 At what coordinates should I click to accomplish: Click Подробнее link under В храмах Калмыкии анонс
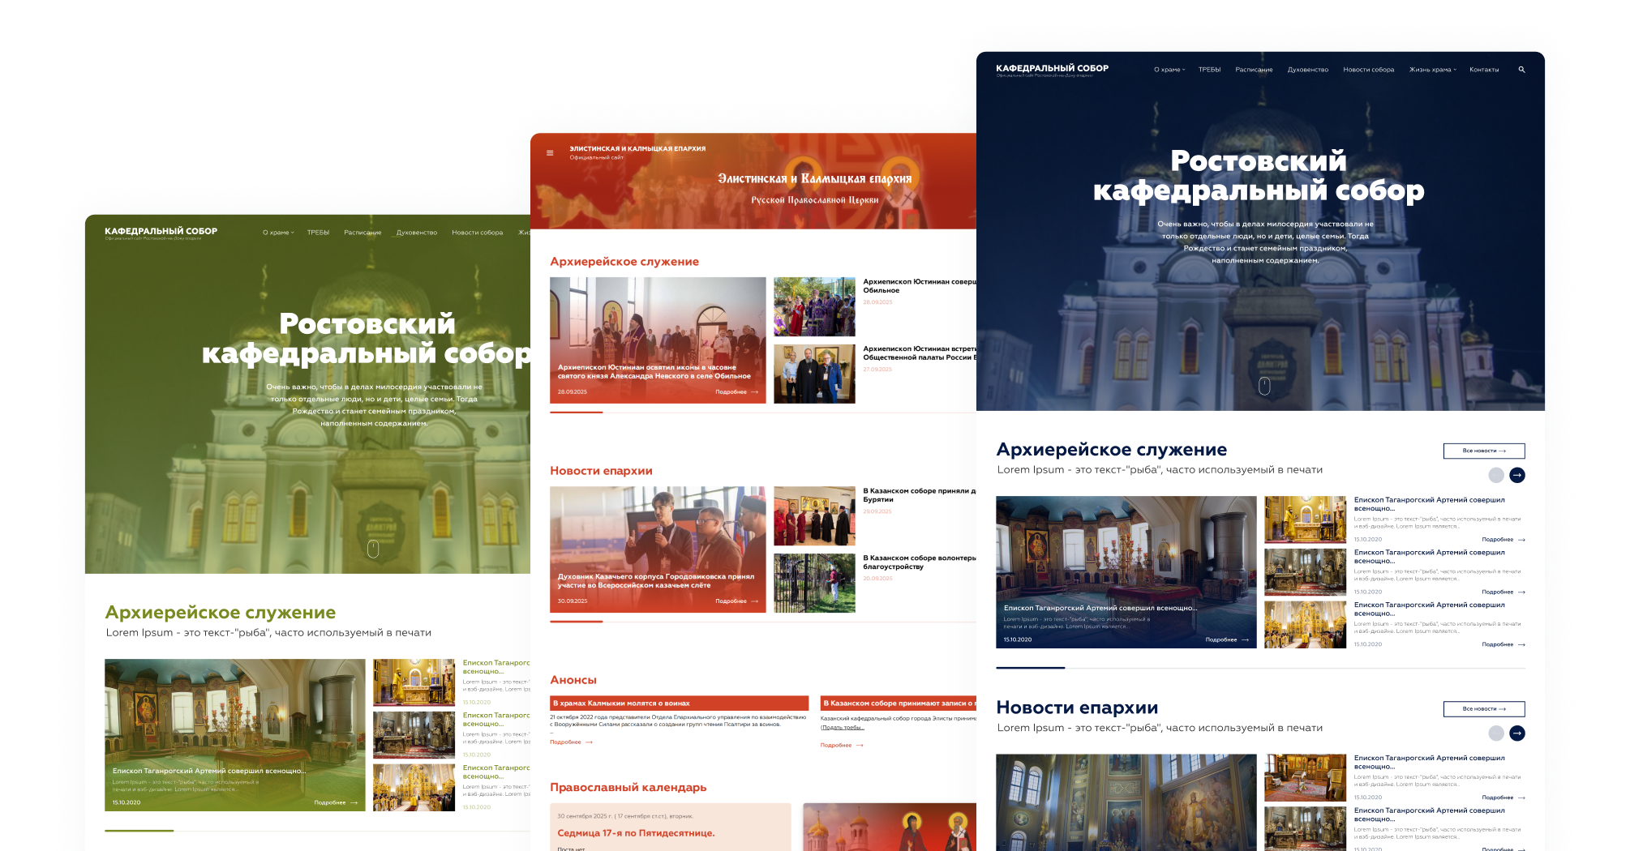point(571,742)
